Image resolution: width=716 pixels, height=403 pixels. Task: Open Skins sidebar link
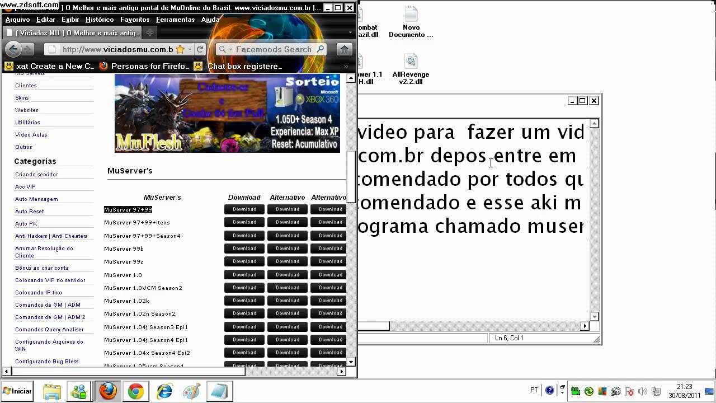coord(22,98)
